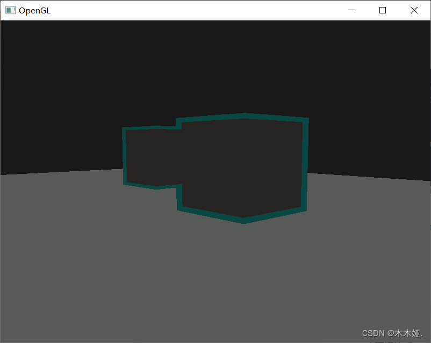Minimize the OpenGL window
Viewport: 431px width, 343px height.
[351, 10]
